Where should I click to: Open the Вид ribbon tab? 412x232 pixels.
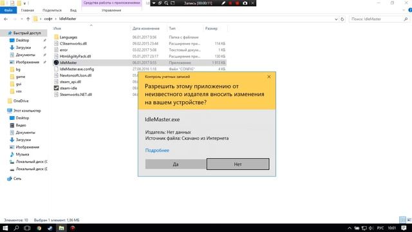point(73,10)
